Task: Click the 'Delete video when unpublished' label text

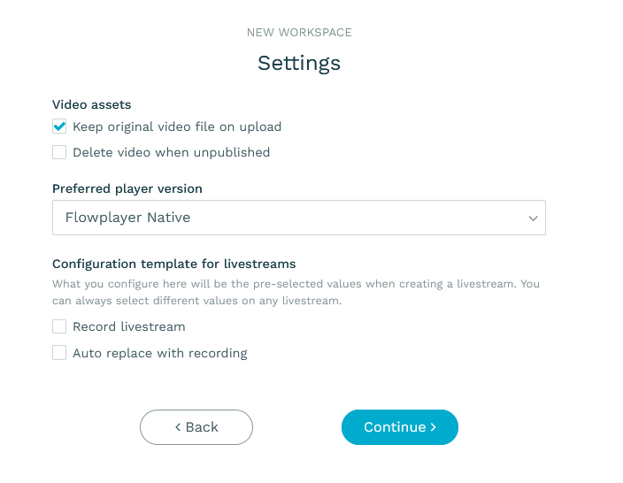Action: click(x=172, y=152)
